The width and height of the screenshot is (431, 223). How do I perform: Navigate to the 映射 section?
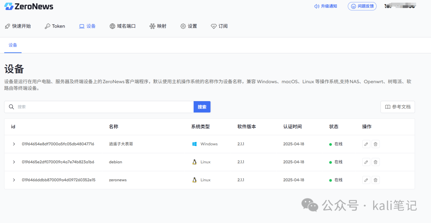pos(158,26)
